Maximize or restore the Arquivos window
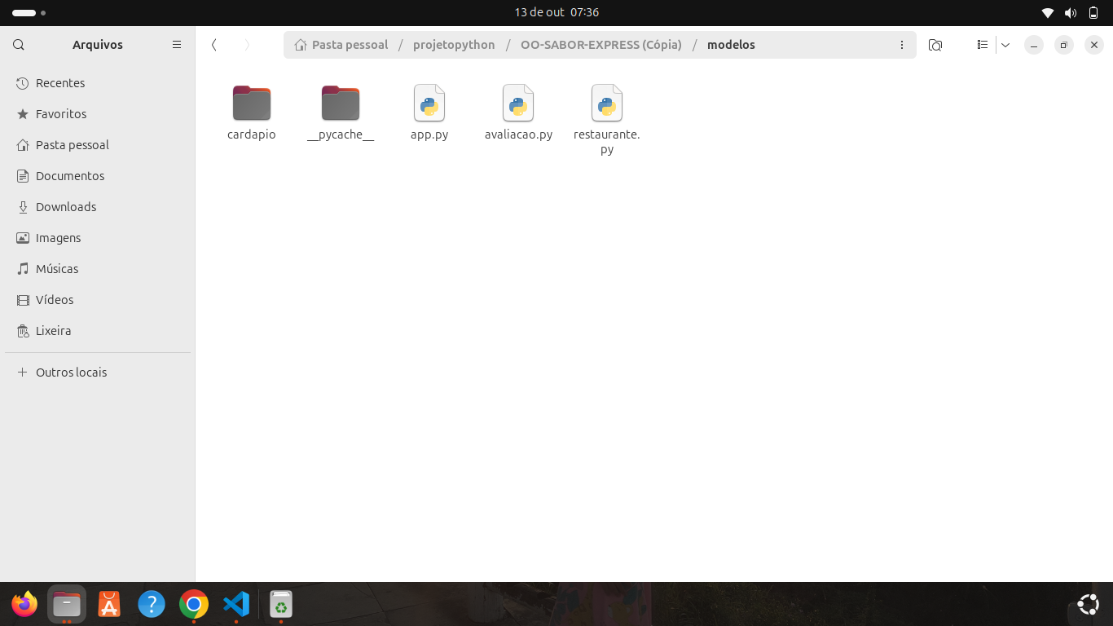The width and height of the screenshot is (1113, 626). coord(1064,45)
